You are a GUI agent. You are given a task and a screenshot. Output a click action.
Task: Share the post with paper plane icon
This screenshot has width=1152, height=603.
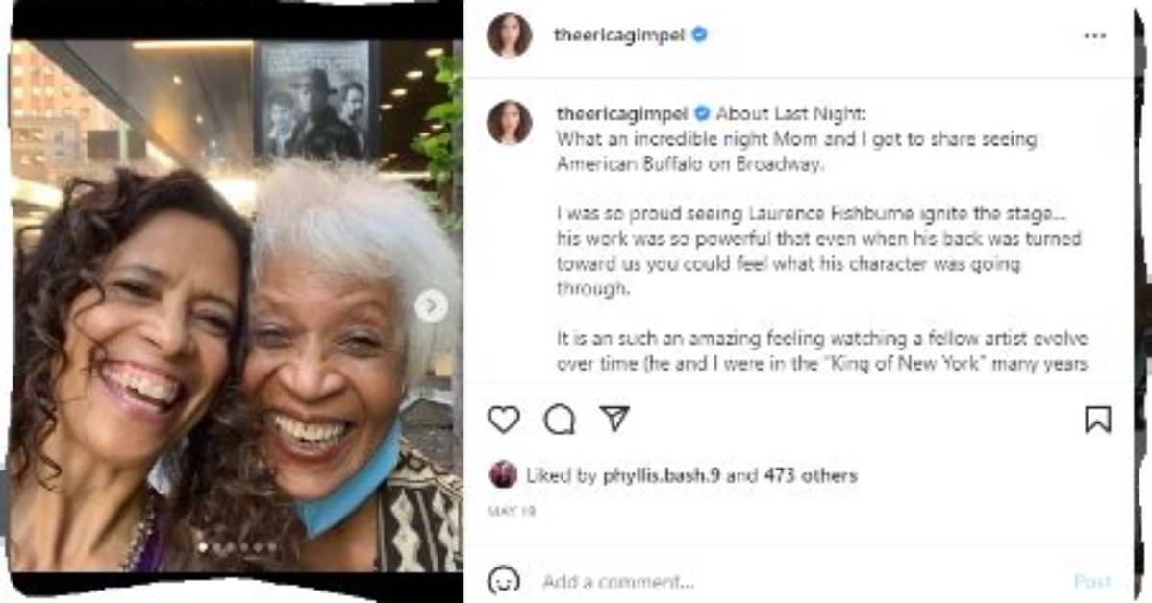click(614, 418)
